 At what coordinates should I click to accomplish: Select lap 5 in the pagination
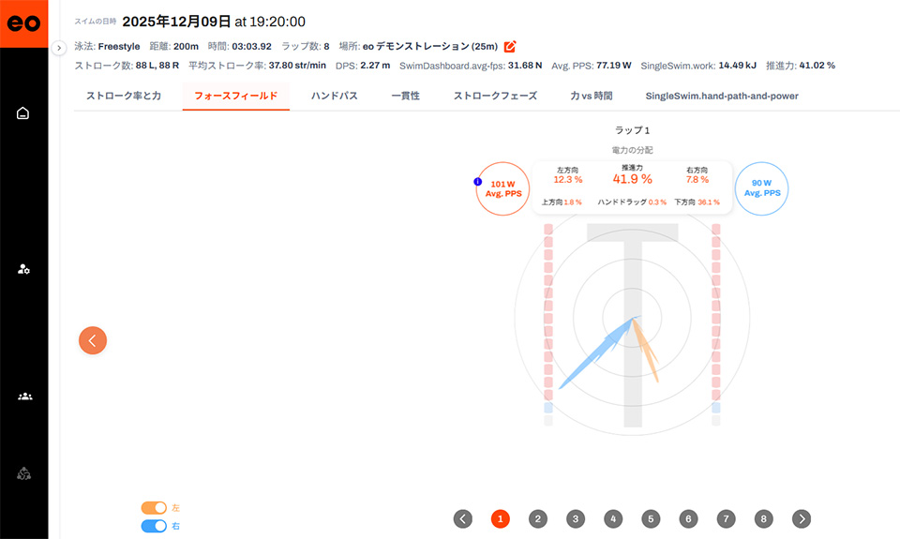pyautogui.click(x=651, y=518)
